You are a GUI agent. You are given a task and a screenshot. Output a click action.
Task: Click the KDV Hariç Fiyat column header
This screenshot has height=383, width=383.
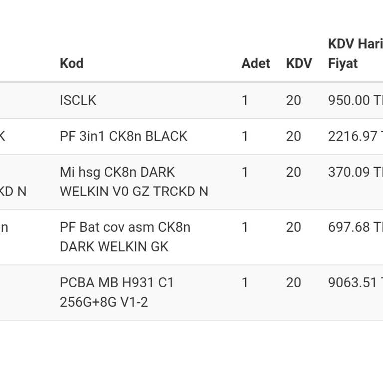click(x=355, y=54)
